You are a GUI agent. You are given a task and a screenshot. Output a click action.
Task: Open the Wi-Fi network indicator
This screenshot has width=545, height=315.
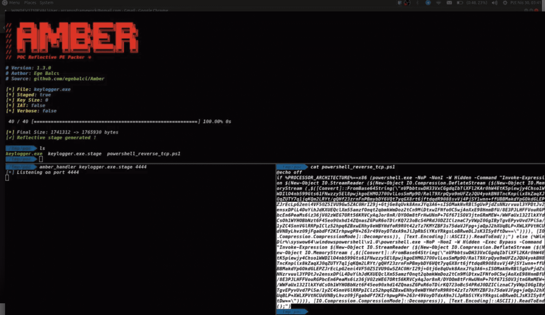click(439, 3)
